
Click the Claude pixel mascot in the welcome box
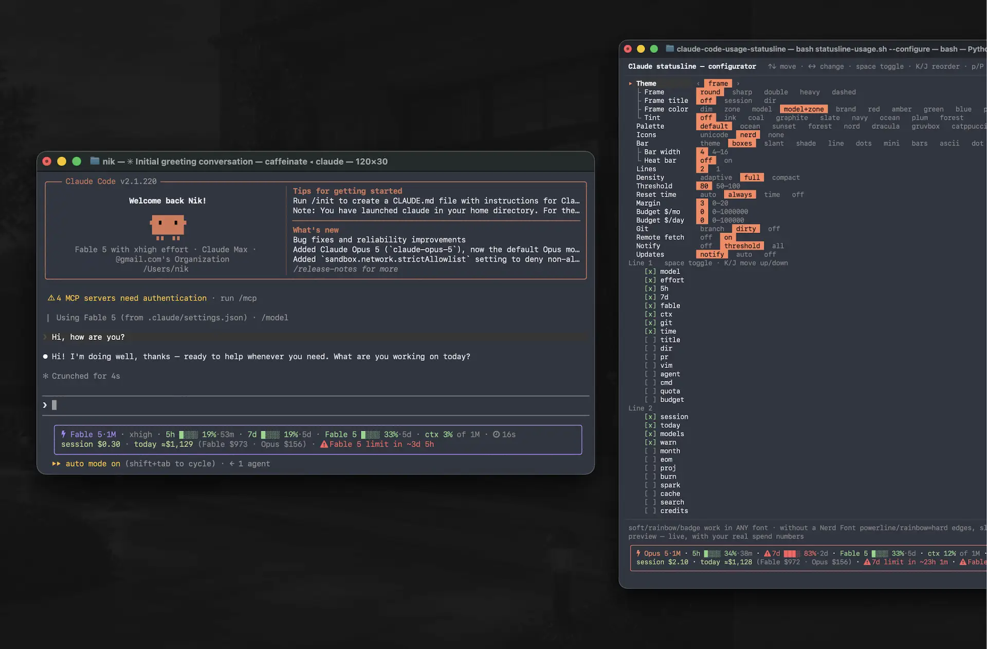point(168,227)
